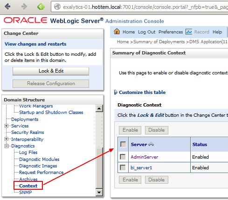The width and height of the screenshot is (228, 200).
Task: Expand the Customize this table triangle
Action: [x=116, y=92]
